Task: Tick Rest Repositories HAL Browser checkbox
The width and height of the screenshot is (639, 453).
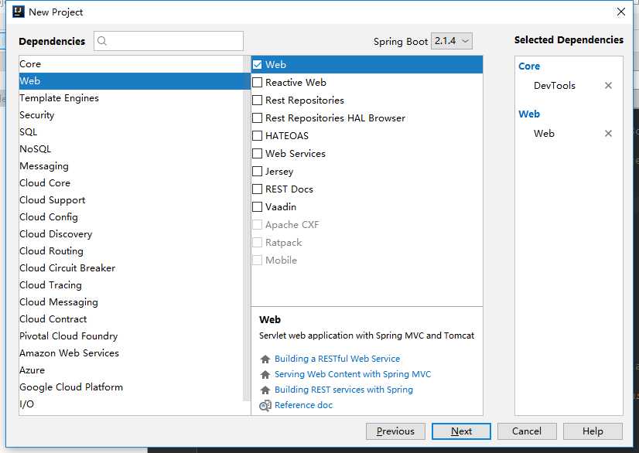Action: 257,118
